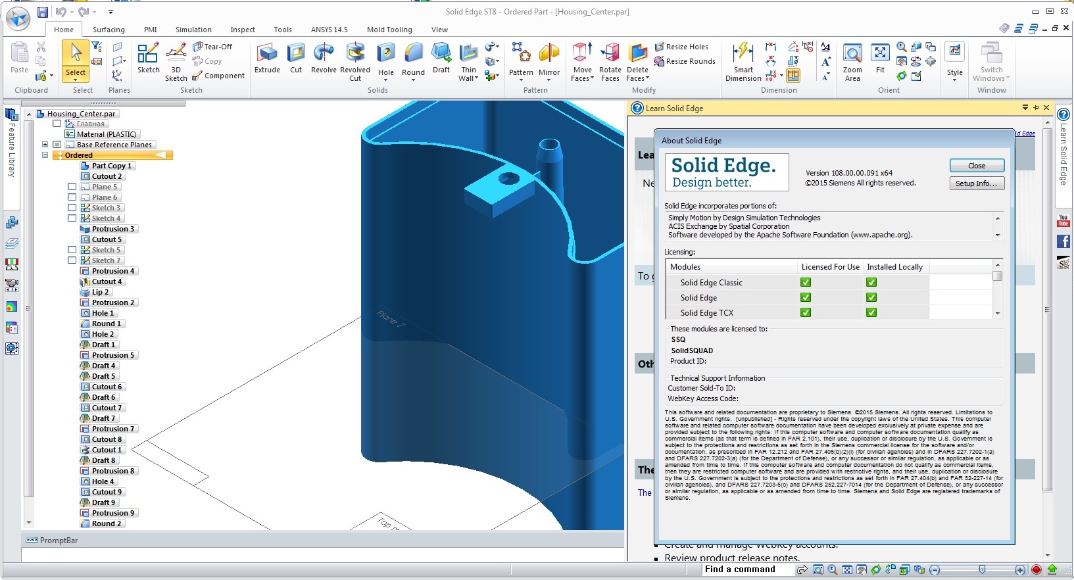Open the Select dropdown arrow
This screenshot has width=1074, height=580.
(x=76, y=80)
